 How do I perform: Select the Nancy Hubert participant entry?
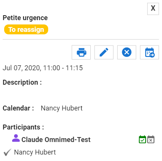(35, 152)
